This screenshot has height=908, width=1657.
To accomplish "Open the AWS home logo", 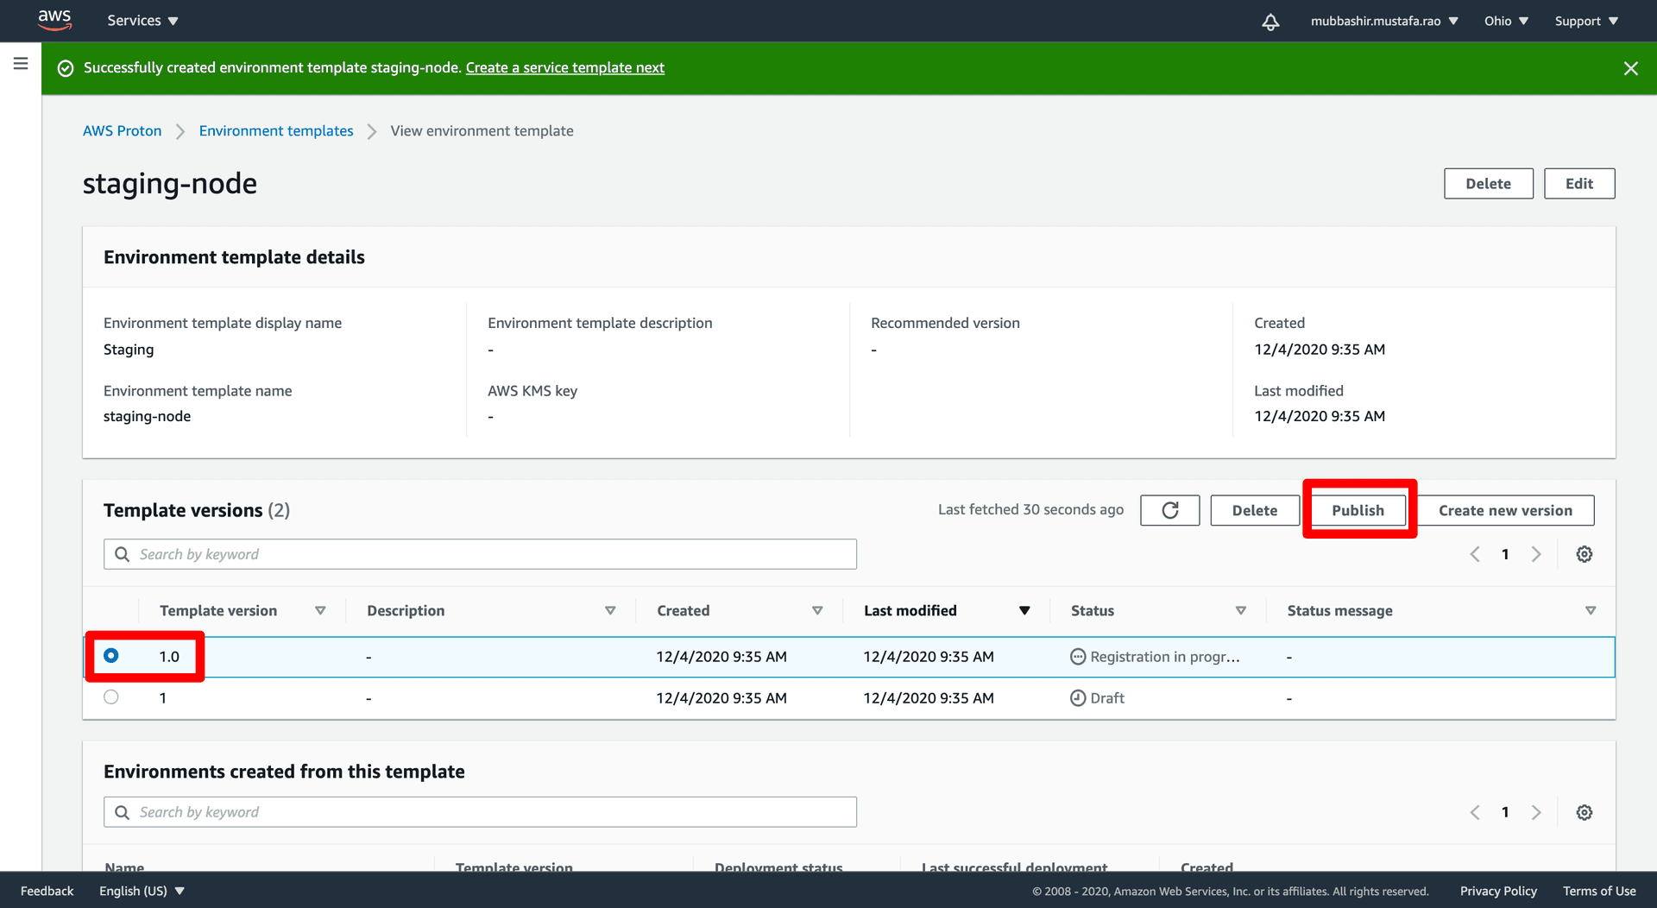I will coord(54,20).
